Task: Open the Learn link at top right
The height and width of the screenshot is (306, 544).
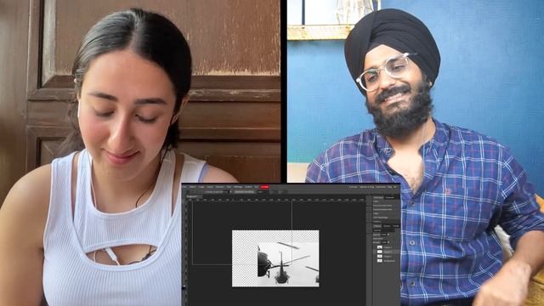Action: (x=381, y=187)
